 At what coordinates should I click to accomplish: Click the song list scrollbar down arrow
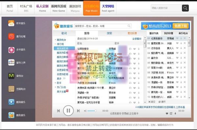click(145, 102)
